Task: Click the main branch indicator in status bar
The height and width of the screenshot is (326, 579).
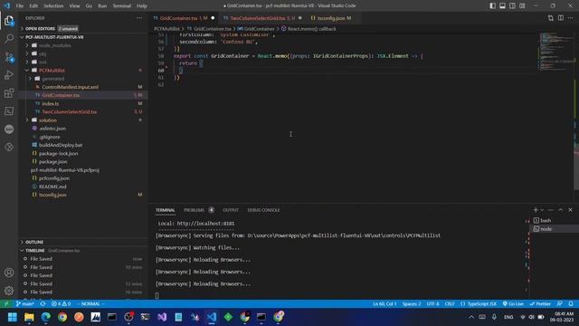Action: point(24,304)
